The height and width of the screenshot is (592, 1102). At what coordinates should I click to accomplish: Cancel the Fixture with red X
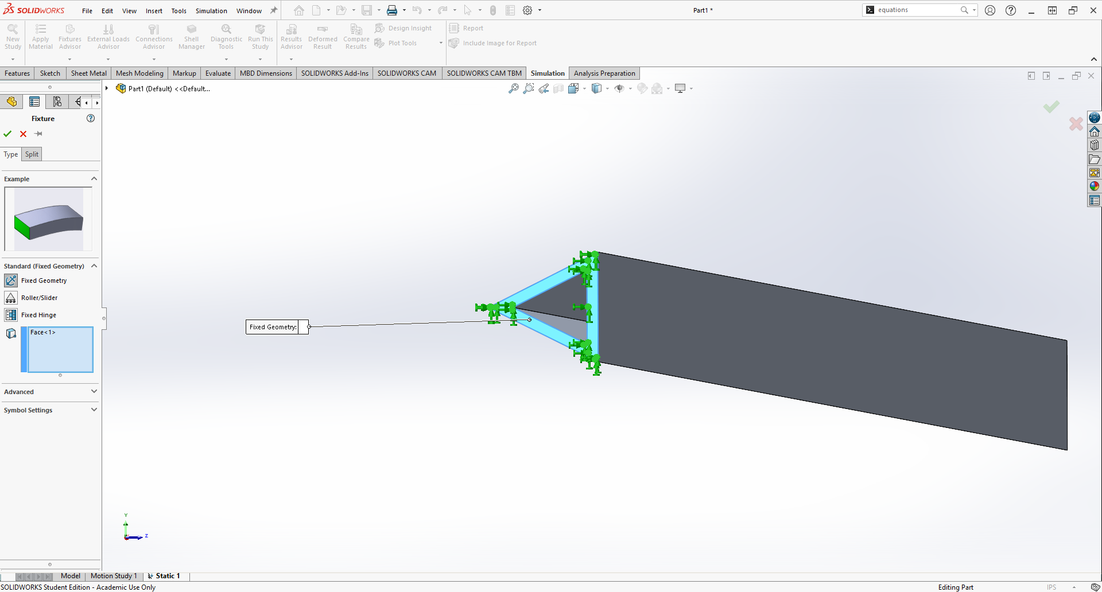click(x=24, y=134)
